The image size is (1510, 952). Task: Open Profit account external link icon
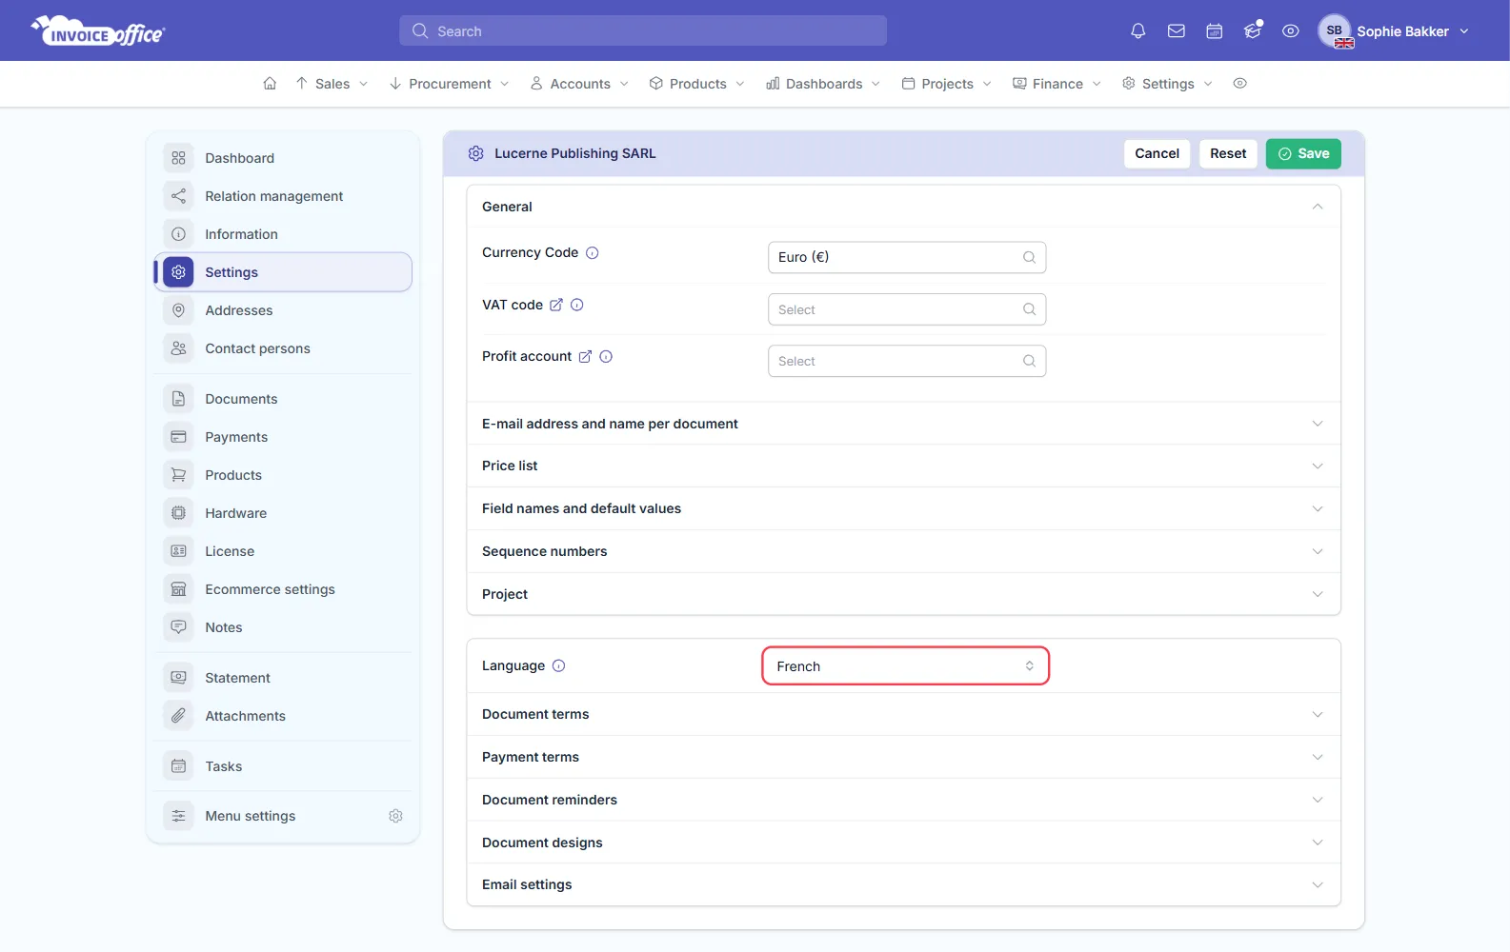click(x=585, y=356)
